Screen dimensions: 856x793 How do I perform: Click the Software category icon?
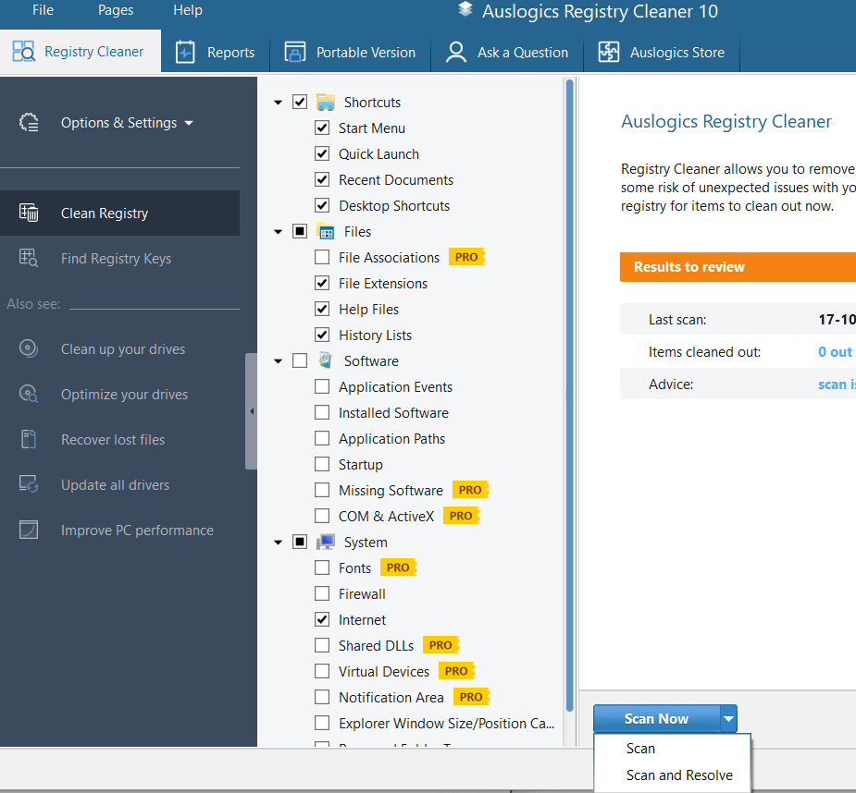[326, 360]
